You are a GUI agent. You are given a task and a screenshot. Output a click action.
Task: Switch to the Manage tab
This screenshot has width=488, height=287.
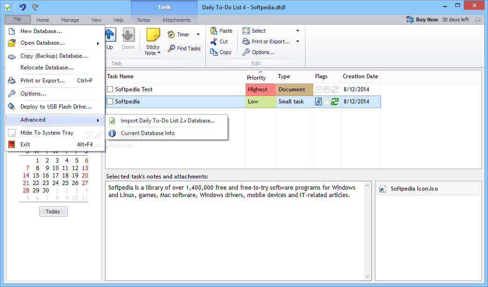point(70,20)
